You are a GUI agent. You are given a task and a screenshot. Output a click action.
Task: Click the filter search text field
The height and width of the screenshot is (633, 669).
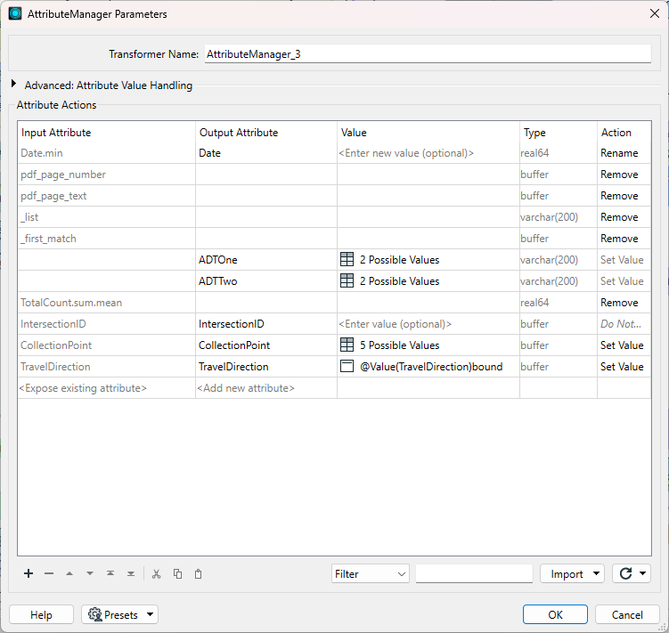point(474,573)
